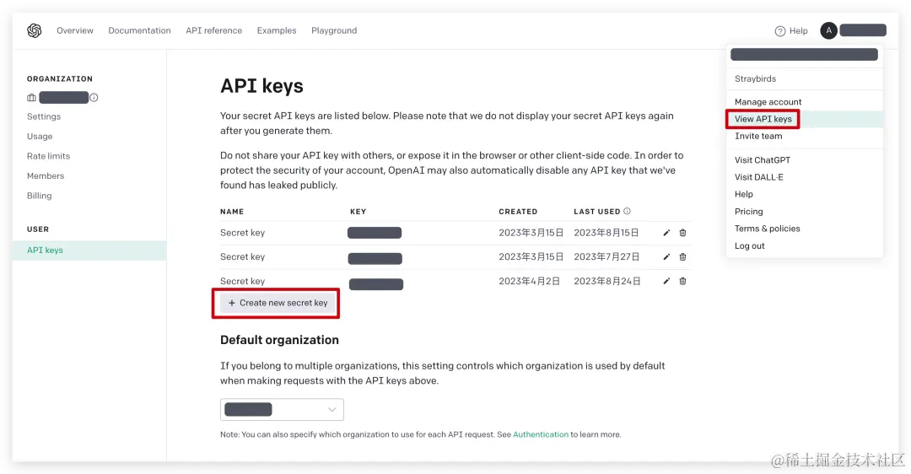Edit the secret key last used 2023年8月15日
This screenshot has width=911, height=474.
pos(666,232)
